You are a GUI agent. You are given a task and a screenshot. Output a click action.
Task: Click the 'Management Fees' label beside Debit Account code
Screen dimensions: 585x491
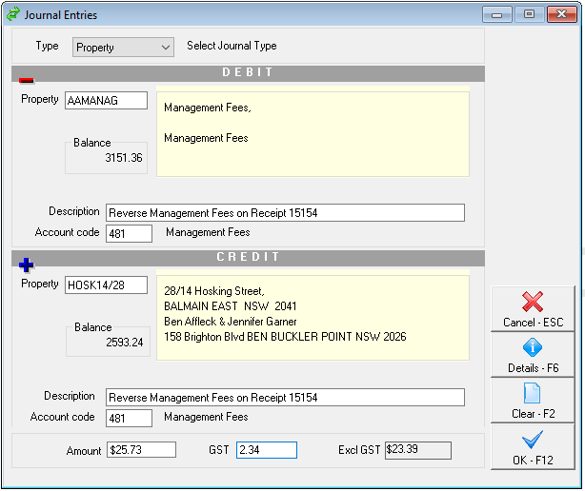tap(208, 232)
